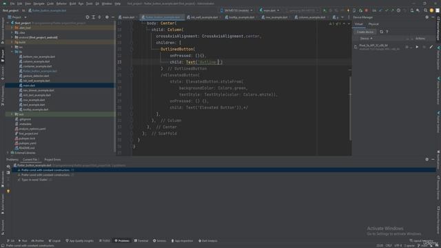Launch the Pixel_3a AVD with play icon

click(417, 47)
